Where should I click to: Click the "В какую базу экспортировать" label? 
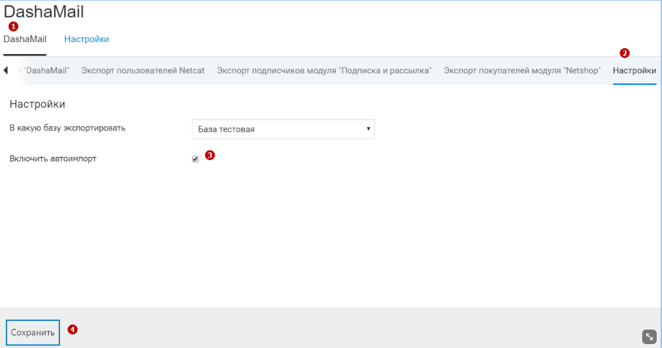tap(67, 128)
